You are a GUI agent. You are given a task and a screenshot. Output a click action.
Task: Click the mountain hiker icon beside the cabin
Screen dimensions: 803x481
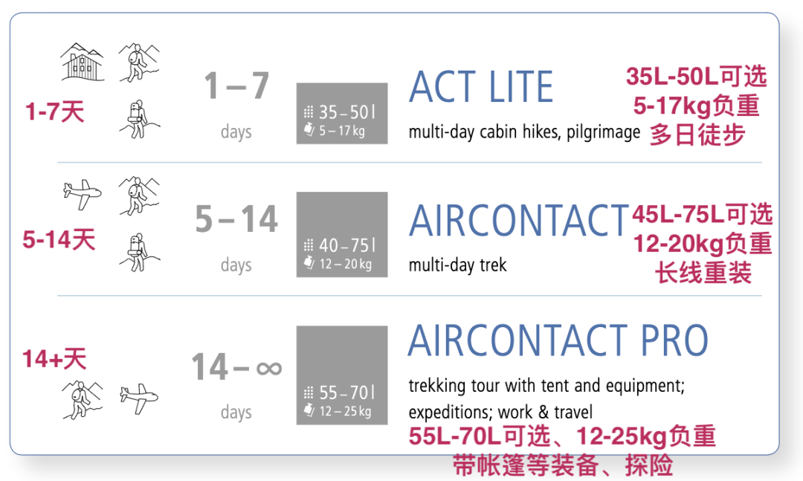pyautogui.click(x=139, y=62)
